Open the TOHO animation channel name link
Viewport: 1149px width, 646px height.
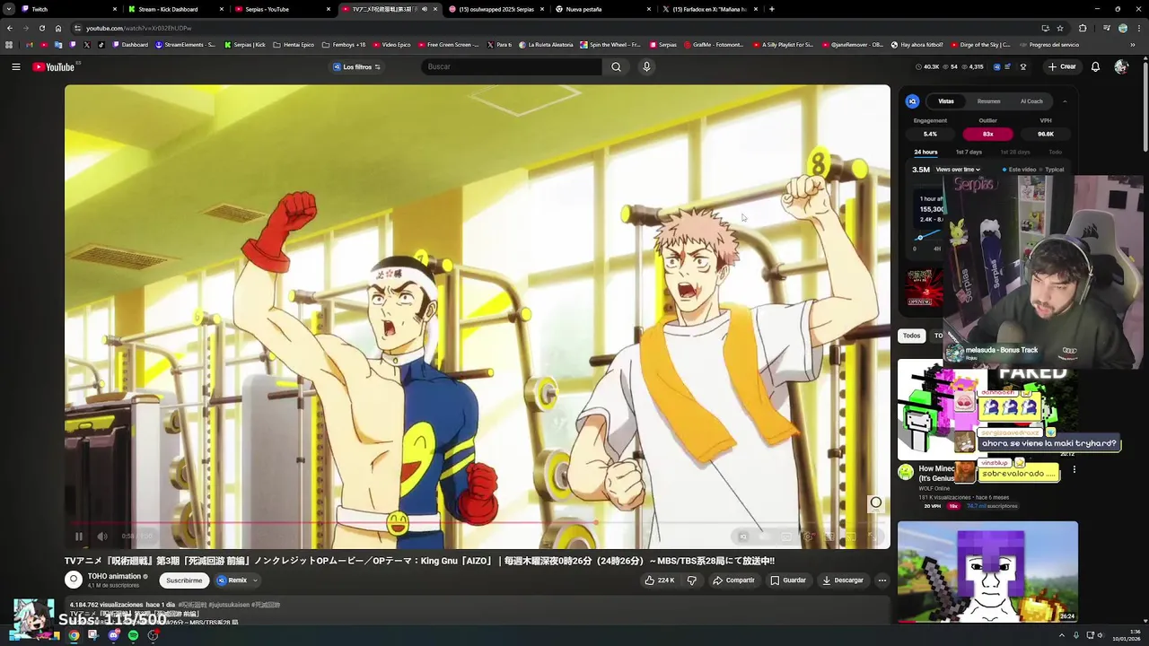(114, 576)
